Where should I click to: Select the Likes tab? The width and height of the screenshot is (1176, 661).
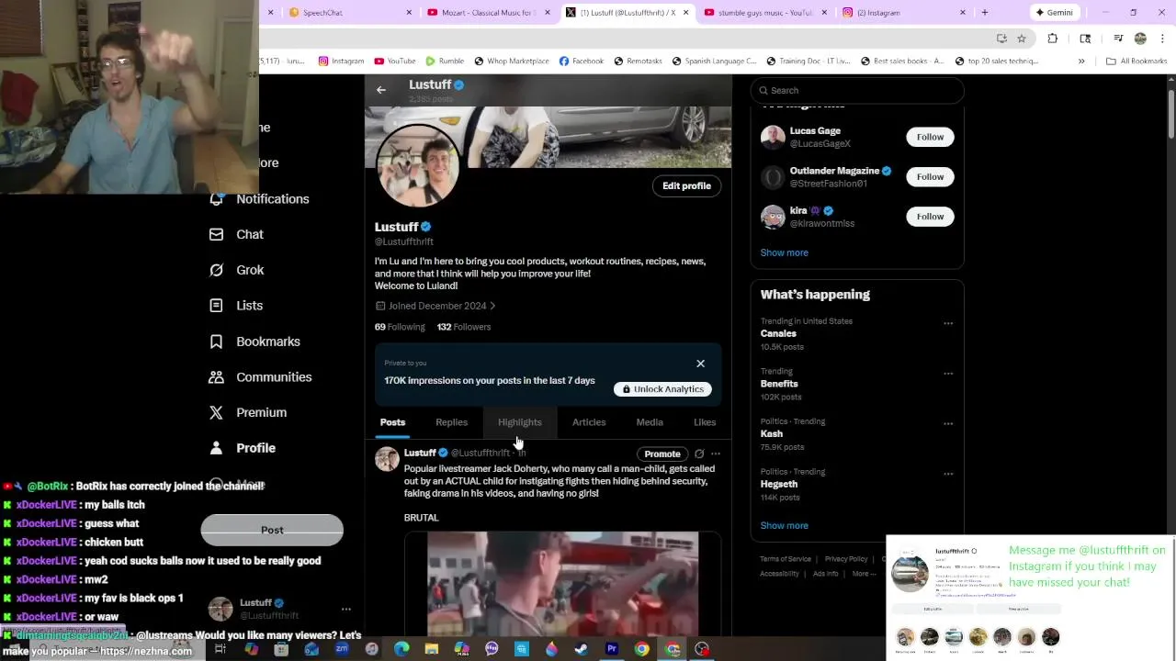click(705, 422)
